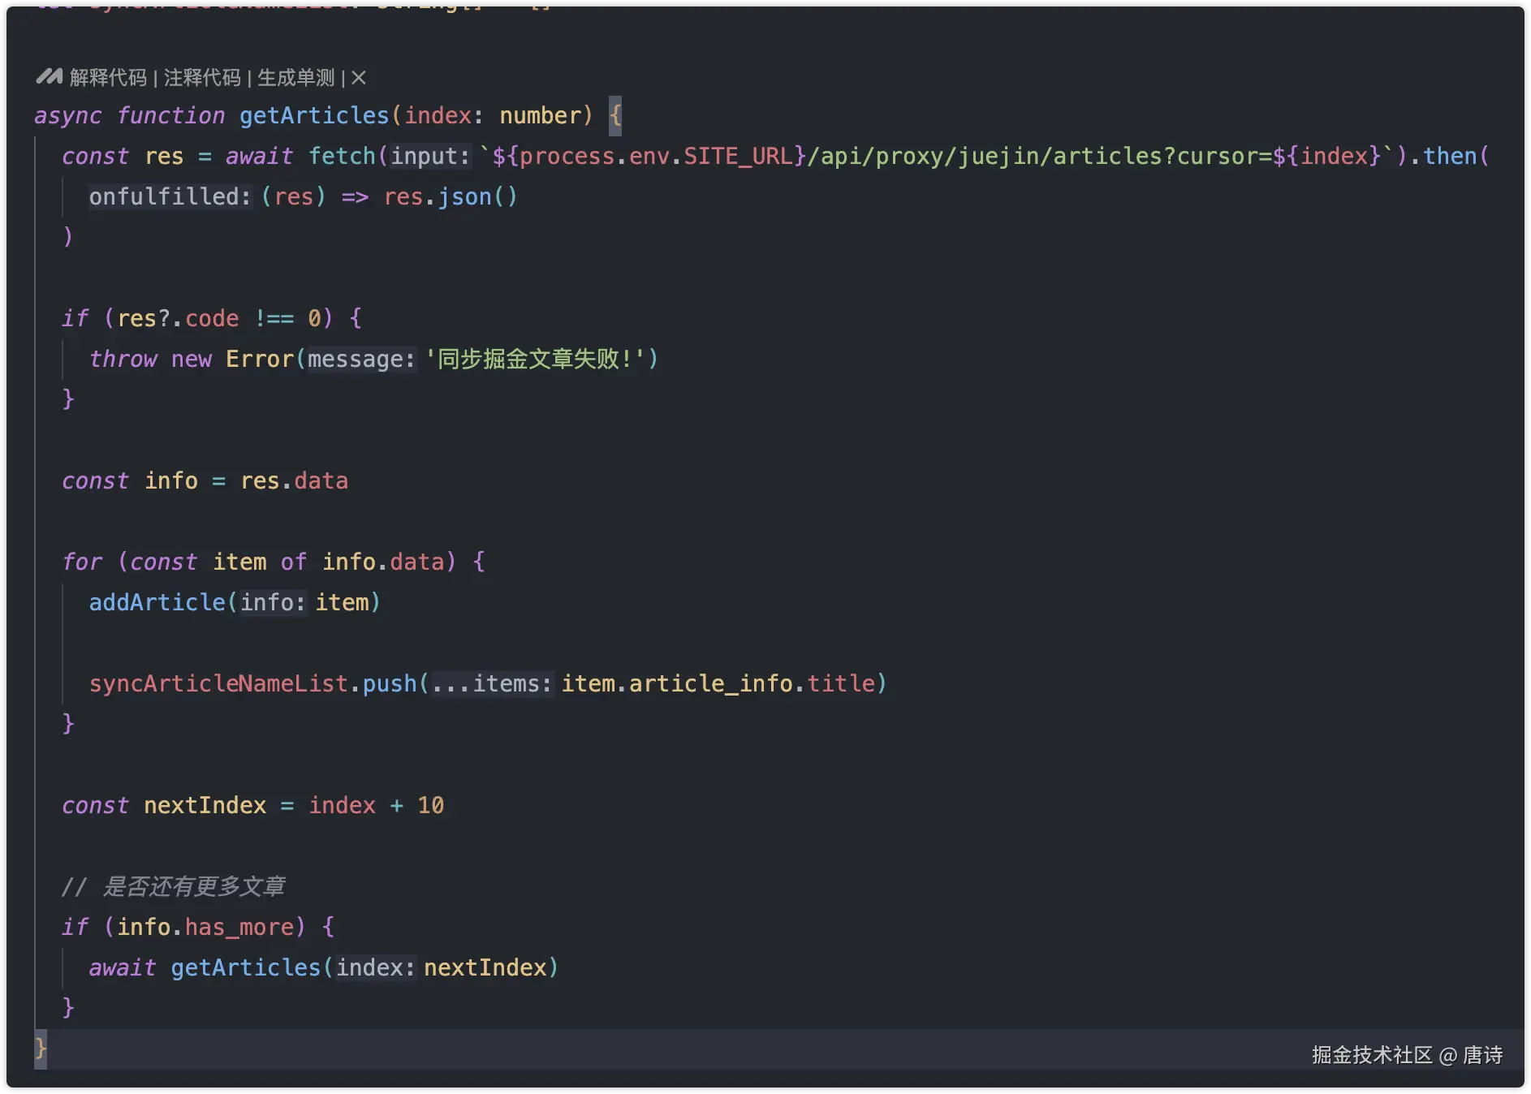
Task: Click the 掘金技术社区 watermark text
Action: [x=1372, y=1055]
